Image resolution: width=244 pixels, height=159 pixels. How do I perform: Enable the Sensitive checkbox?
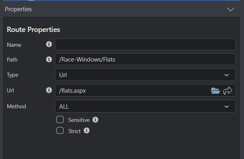[x=60, y=119]
